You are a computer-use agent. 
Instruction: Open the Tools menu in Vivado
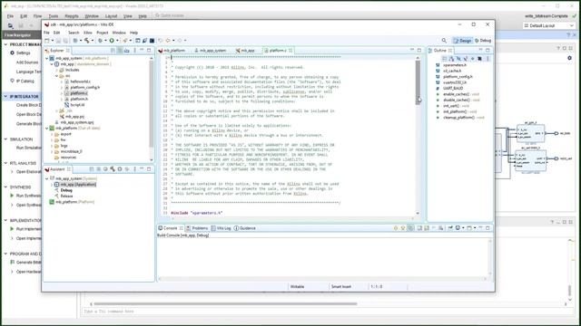[54, 16]
